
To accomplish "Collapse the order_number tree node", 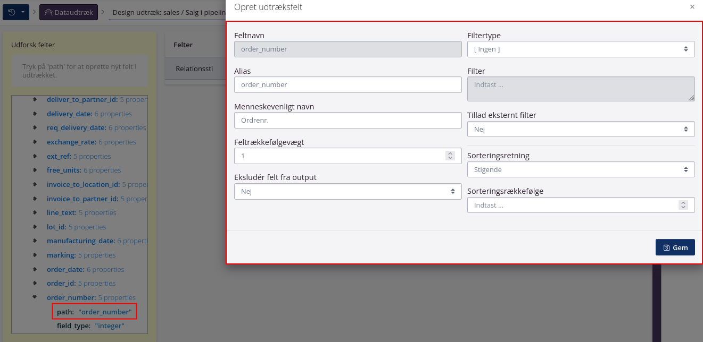I will click(x=35, y=297).
